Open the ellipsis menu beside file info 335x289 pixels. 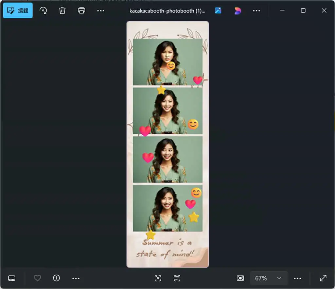point(76,278)
